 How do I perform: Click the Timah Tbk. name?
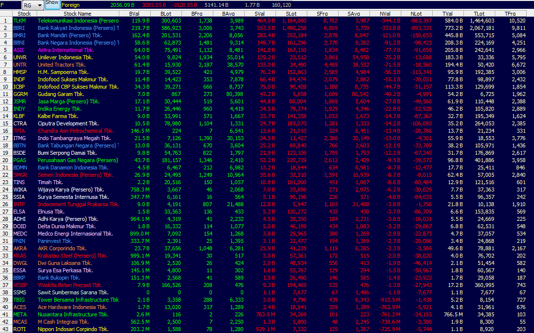[x=50, y=182]
